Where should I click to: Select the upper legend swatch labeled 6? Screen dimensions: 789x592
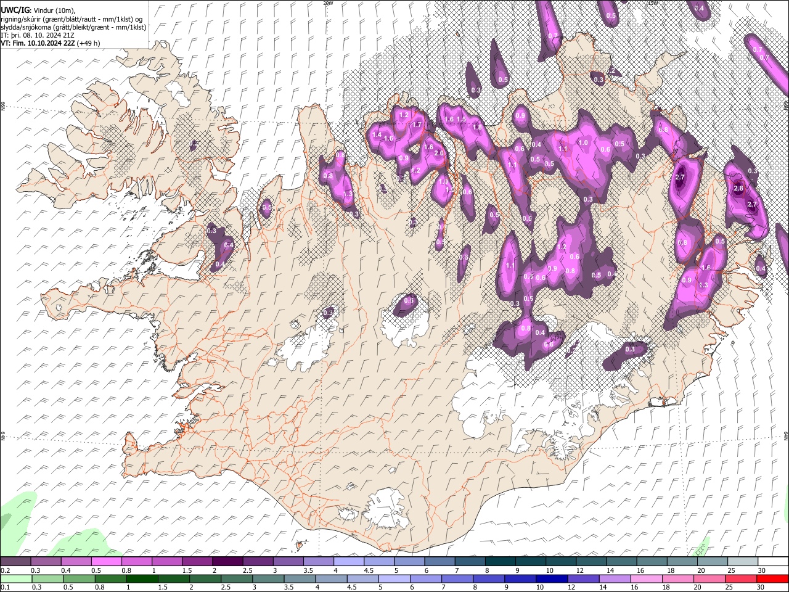coord(439,562)
